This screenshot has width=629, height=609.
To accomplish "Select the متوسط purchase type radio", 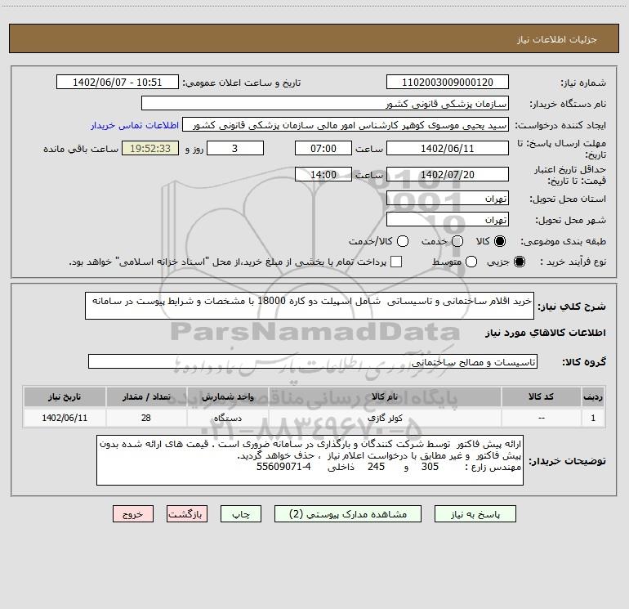I will coord(471,262).
